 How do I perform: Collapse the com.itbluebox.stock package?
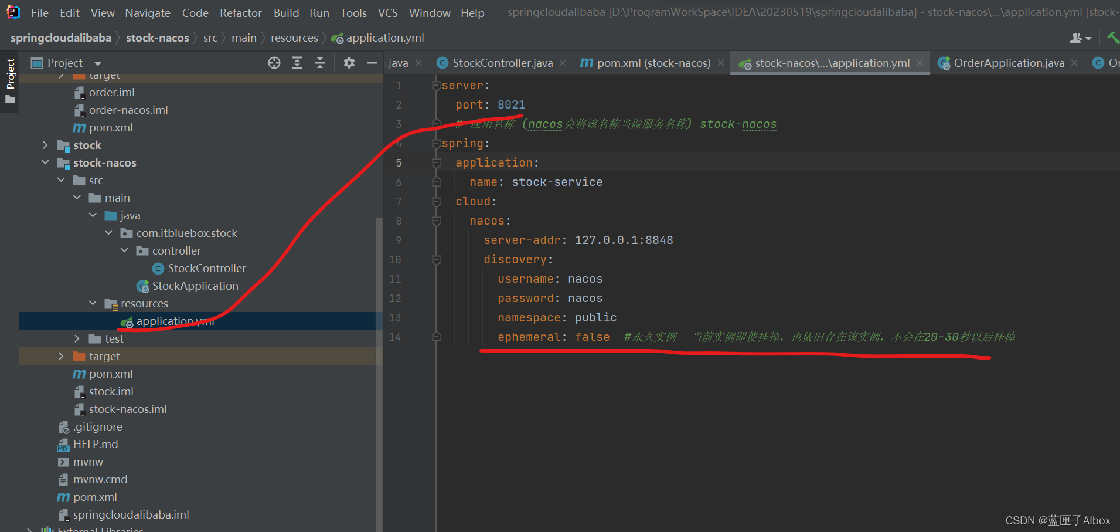click(x=109, y=233)
